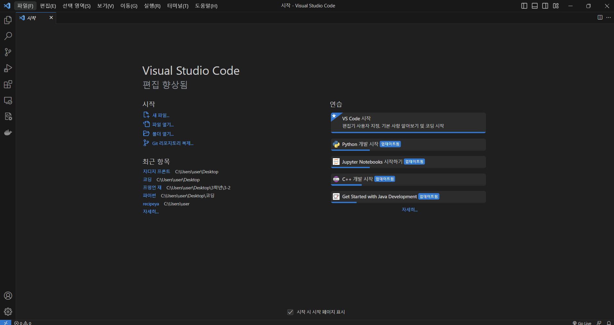The width and height of the screenshot is (614, 325).
Task: Open the editor More Actions ellipsis
Action: click(x=609, y=17)
